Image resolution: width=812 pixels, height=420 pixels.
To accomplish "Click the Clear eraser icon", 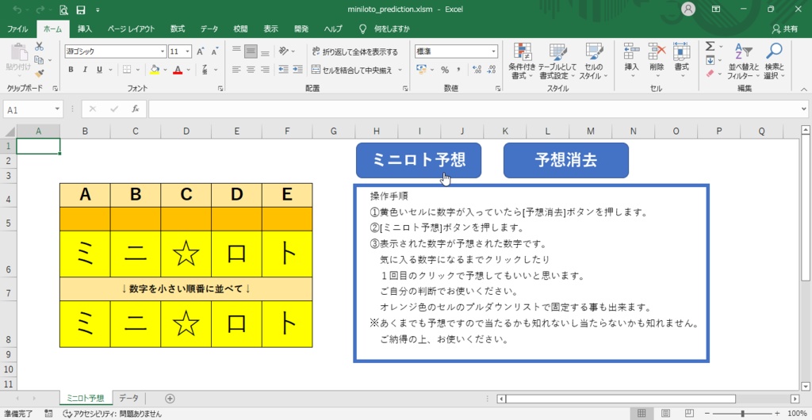I will [710, 74].
